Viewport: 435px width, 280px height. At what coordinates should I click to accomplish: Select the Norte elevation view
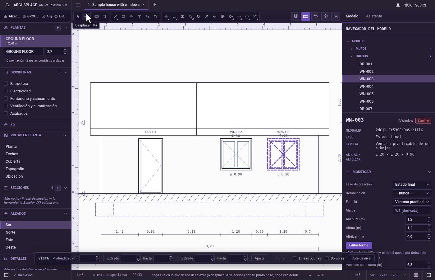tap(36, 232)
